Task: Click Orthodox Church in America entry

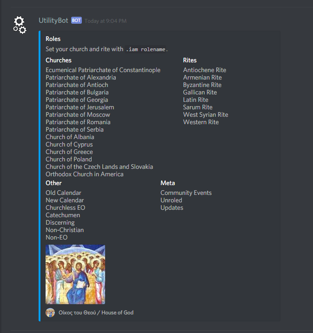Action: (x=85, y=174)
